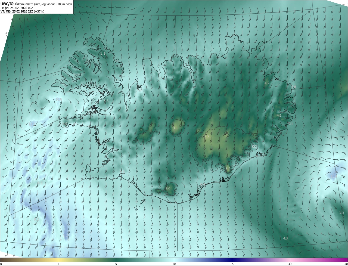The image size is (348, 266).
Task: Click the 5 tick on the color scale
Action: click(116, 264)
